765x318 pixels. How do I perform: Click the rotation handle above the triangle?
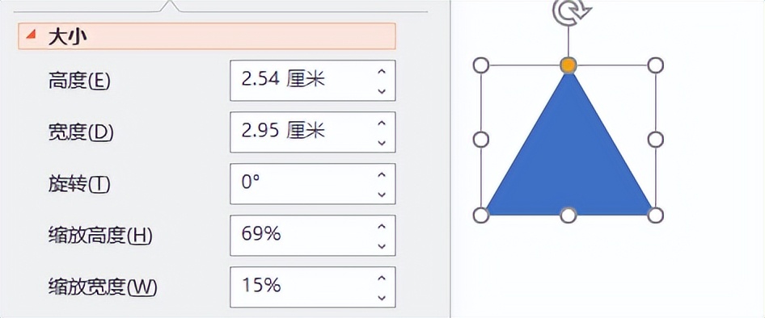pyautogui.click(x=568, y=11)
